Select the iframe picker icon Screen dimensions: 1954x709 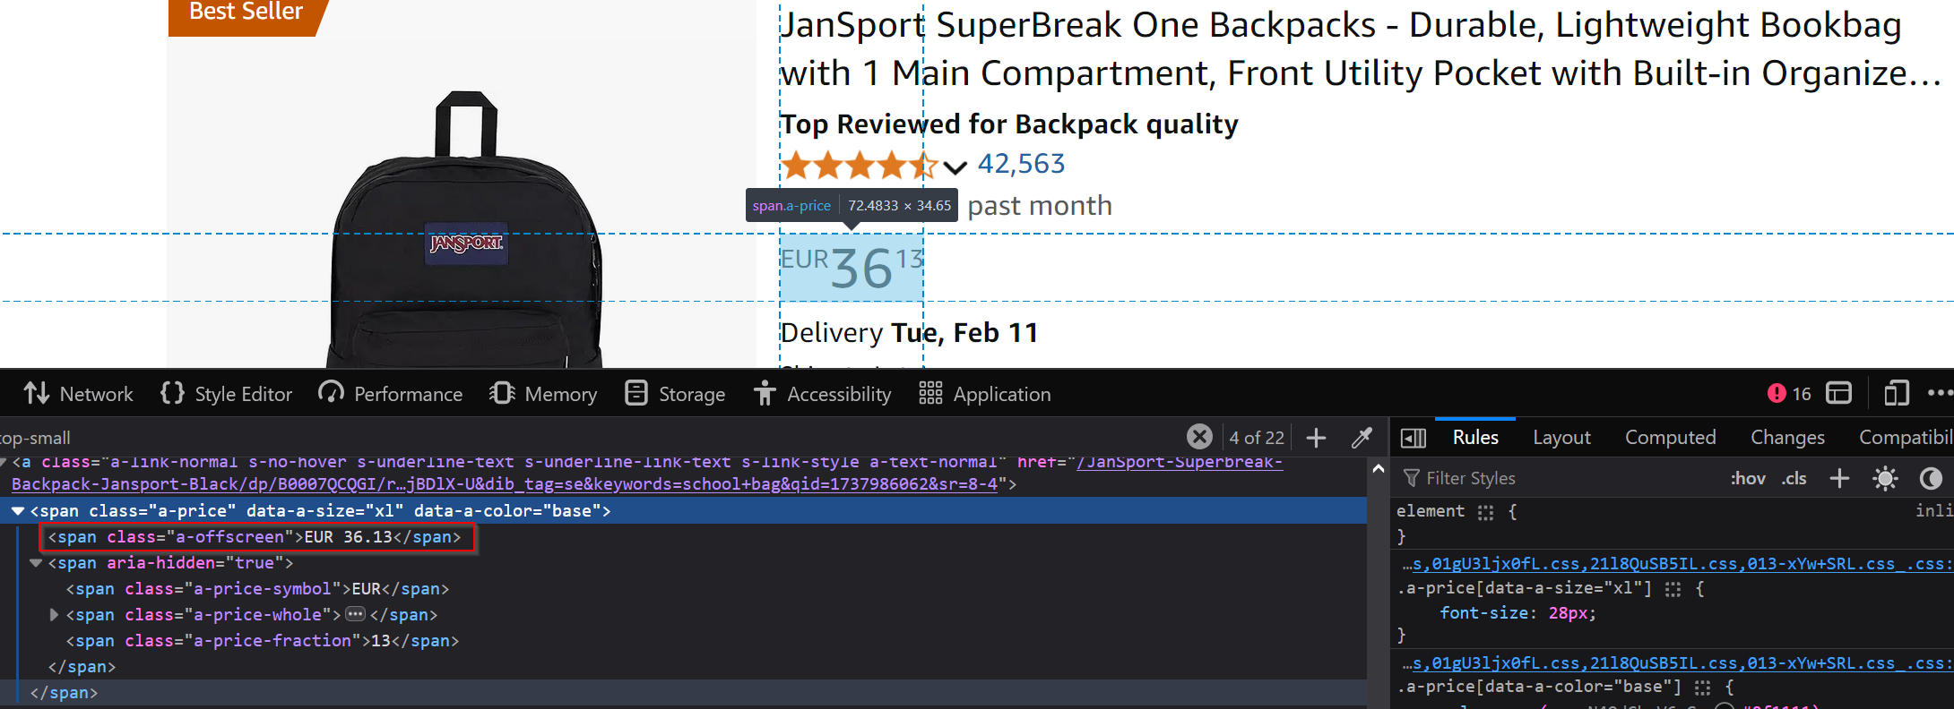(1839, 394)
